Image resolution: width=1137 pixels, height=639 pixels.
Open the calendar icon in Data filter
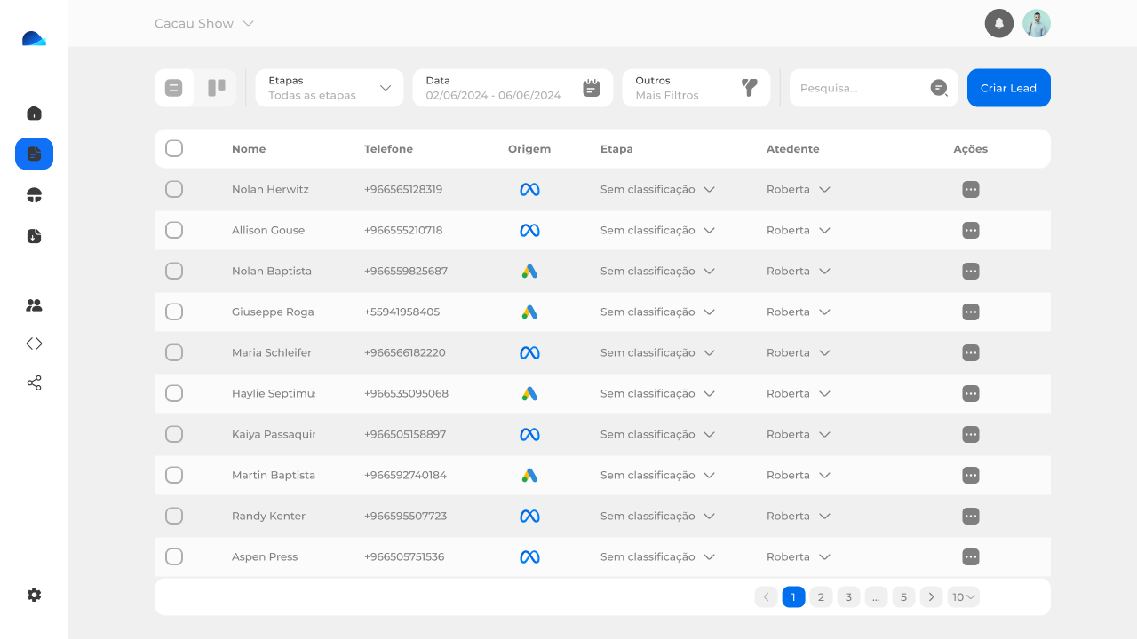592,88
